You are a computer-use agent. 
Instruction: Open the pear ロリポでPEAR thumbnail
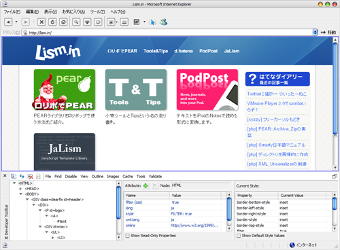pyautogui.click(x=65, y=90)
